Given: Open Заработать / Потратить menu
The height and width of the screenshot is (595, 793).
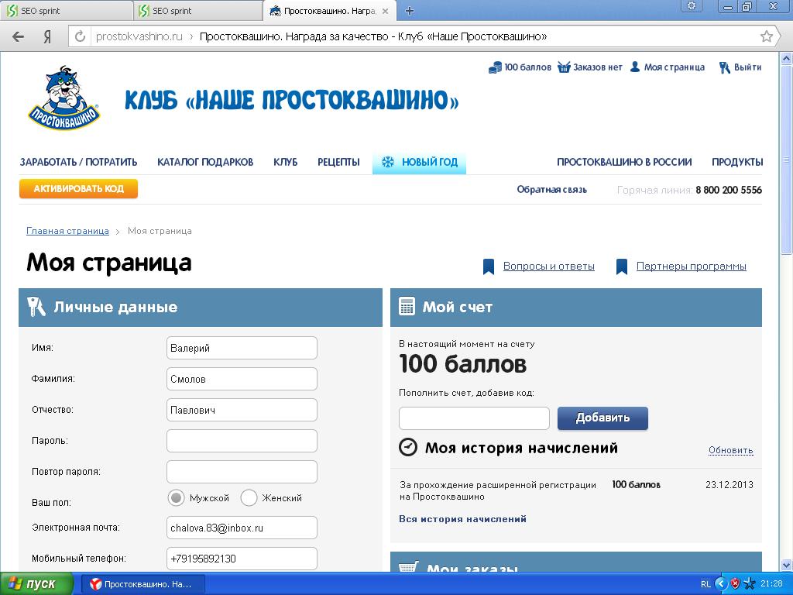Looking at the screenshot, I should coord(78,162).
